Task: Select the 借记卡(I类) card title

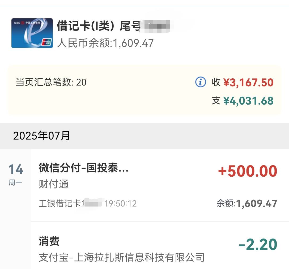Action: (x=86, y=26)
